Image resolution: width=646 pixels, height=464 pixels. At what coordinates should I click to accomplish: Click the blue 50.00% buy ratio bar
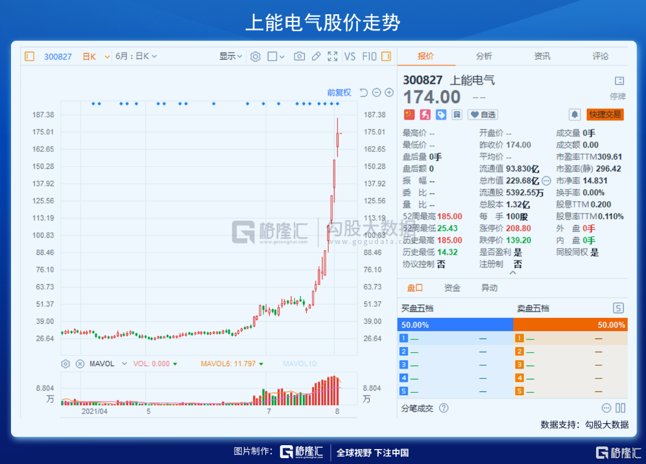click(x=455, y=324)
